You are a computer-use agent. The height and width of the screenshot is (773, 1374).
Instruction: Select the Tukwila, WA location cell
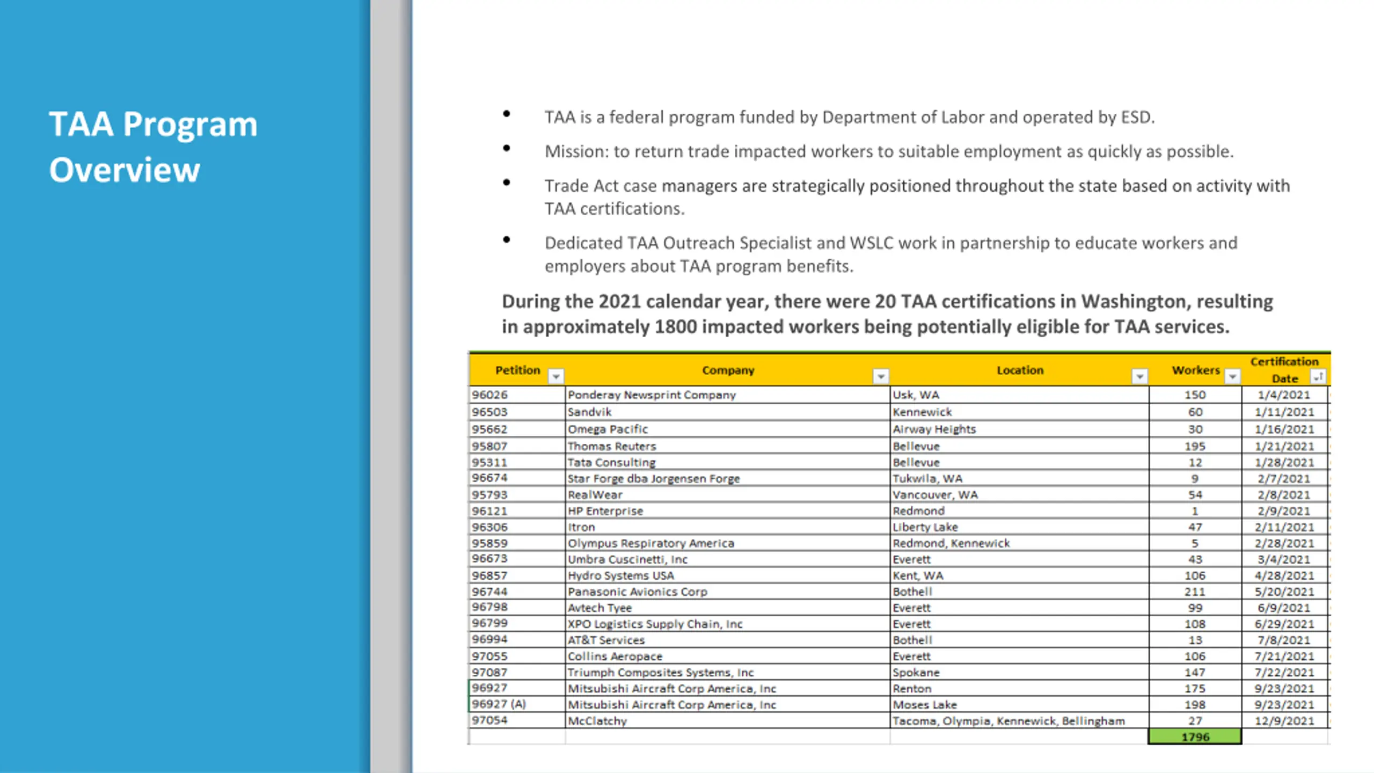(1020, 478)
